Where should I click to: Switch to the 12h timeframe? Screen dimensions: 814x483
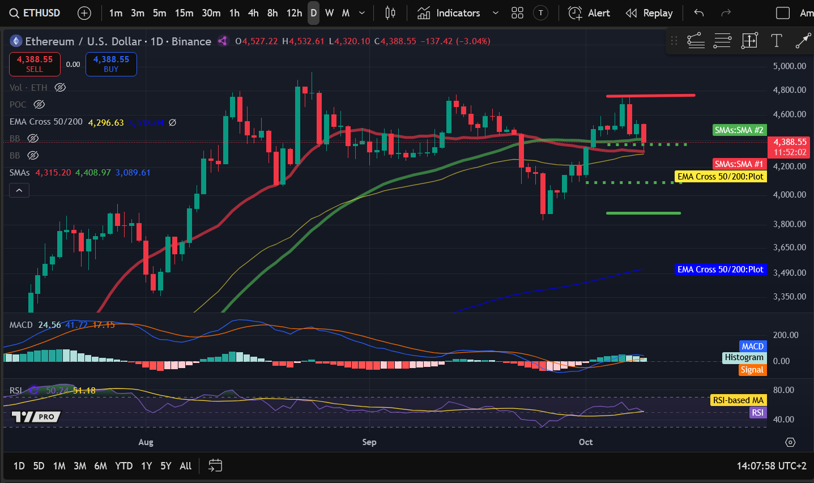tap(294, 13)
